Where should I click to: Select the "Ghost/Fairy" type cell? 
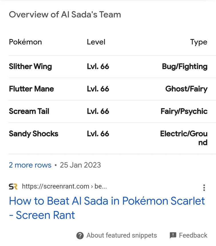tap(186, 89)
